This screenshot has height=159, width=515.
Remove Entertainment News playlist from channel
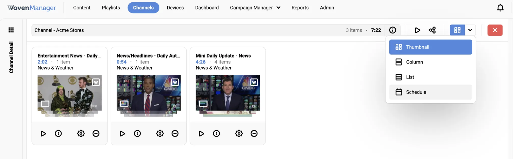tap(96, 133)
